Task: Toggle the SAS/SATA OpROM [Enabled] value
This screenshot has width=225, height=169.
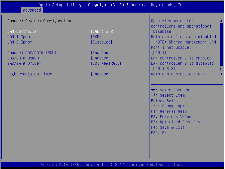Action: pyautogui.click(x=100, y=58)
